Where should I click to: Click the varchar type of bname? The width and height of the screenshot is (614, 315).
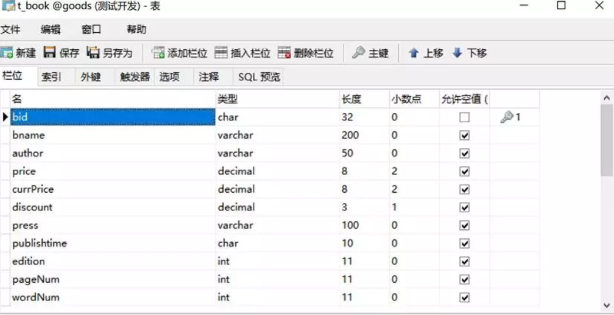278,135
